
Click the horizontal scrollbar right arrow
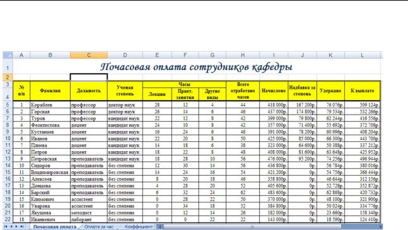(x=380, y=227)
